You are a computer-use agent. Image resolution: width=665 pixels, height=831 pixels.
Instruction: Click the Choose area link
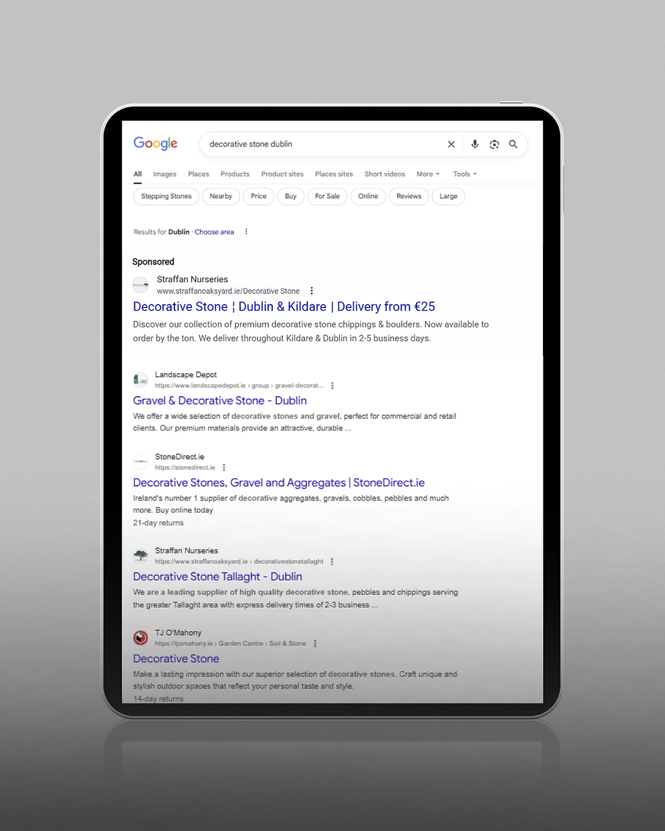214,232
